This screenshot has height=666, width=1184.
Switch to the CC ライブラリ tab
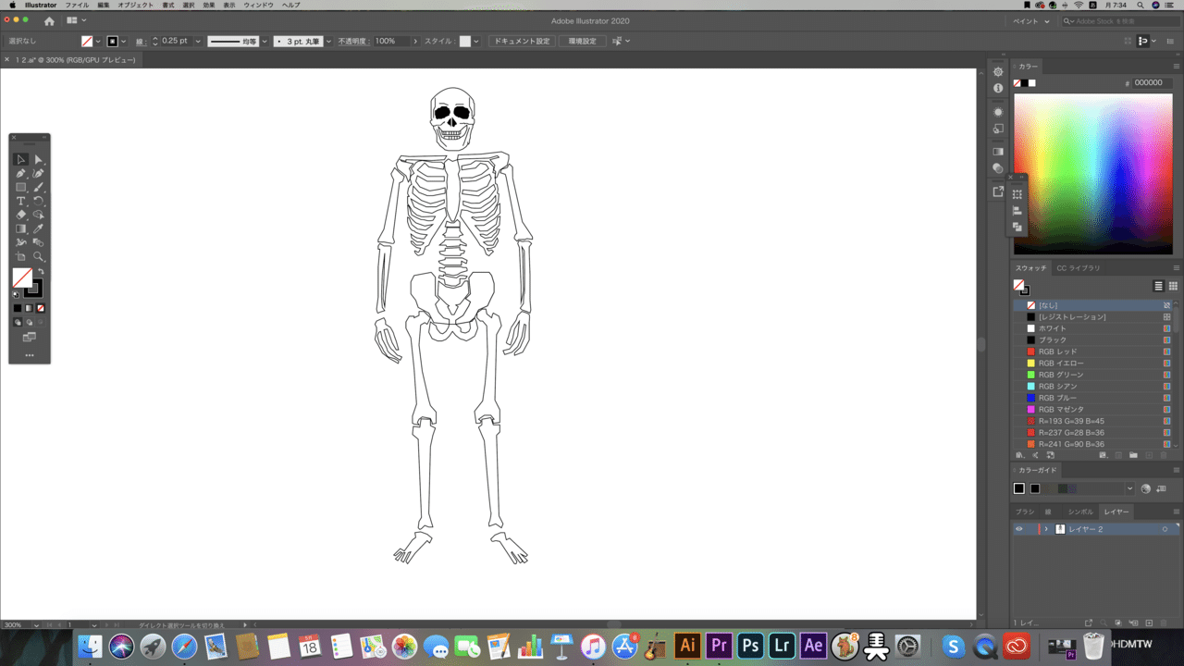pyautogui.click(x=1079, y=268)
